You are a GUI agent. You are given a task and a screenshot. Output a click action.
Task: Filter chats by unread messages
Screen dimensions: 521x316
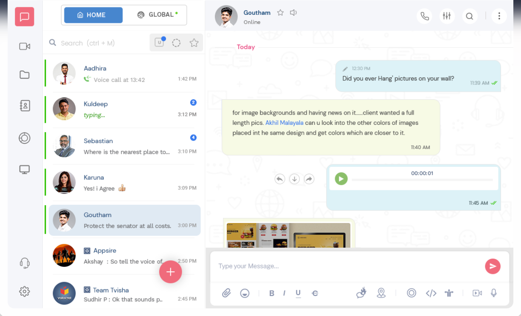[x=159, y=42]
